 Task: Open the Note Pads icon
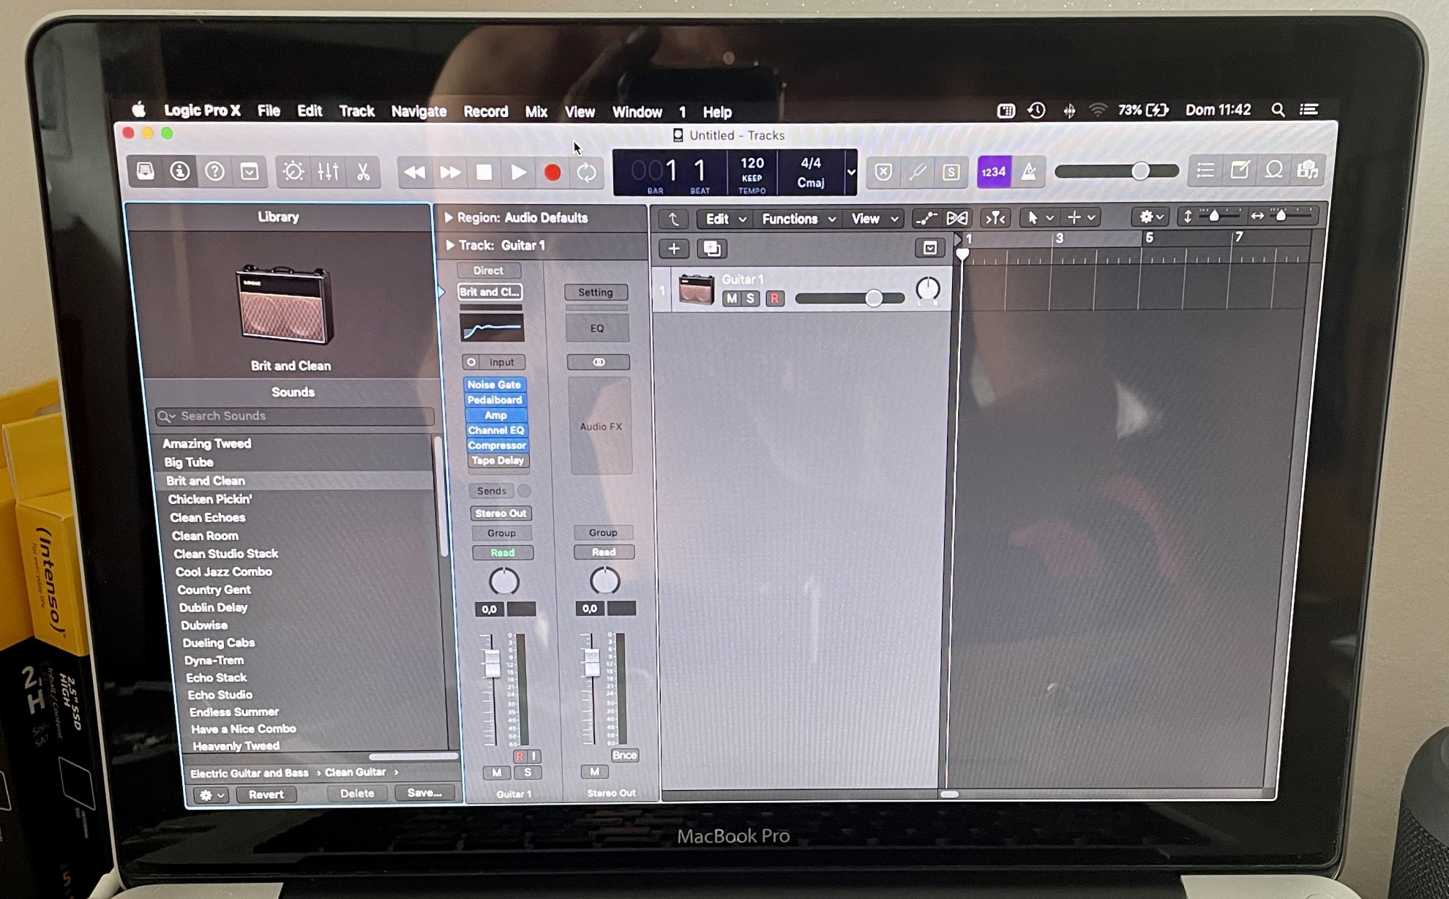[x=1240, y=171]
